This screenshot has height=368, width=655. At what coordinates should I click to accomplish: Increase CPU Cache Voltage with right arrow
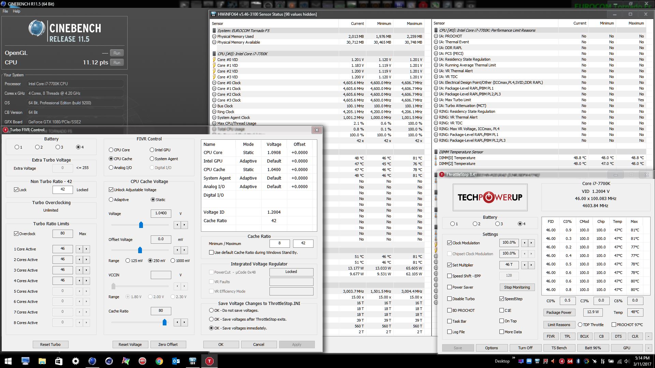click(184, 225)
